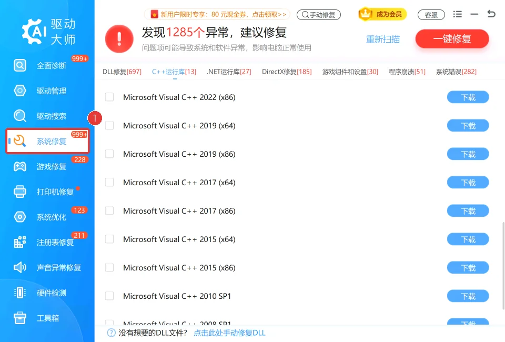Click the 点击此处手动修复DLL link
The height and width of the screenshot is (342, 505).
[x=229, y=333]
